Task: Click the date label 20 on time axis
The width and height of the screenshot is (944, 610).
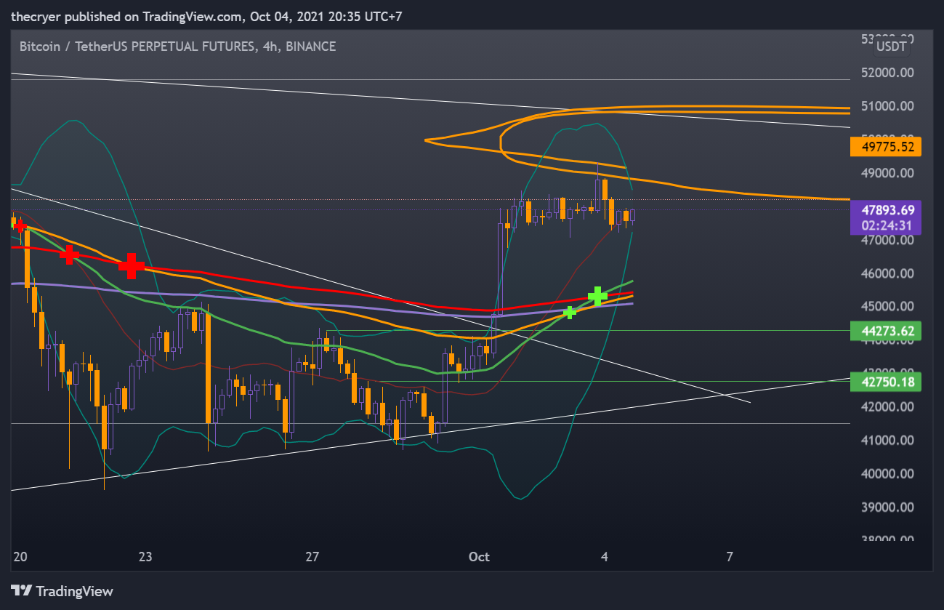Action: (20, 558)
